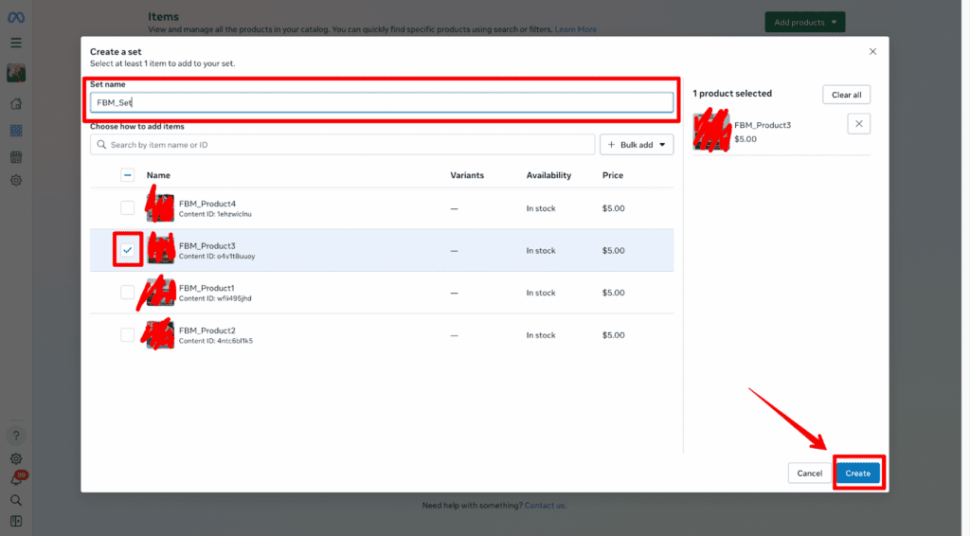
Task: Open the Add products dropdown behind dialog
Action: click(805, 23)
